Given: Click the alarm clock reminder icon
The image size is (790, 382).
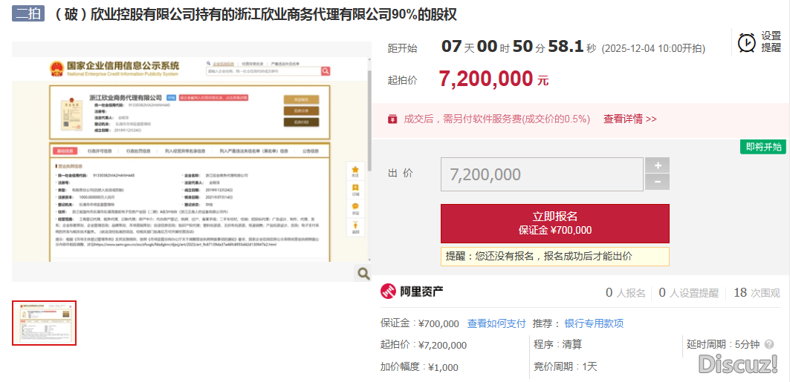Looking at the screenshot, I should pos(746,42).
